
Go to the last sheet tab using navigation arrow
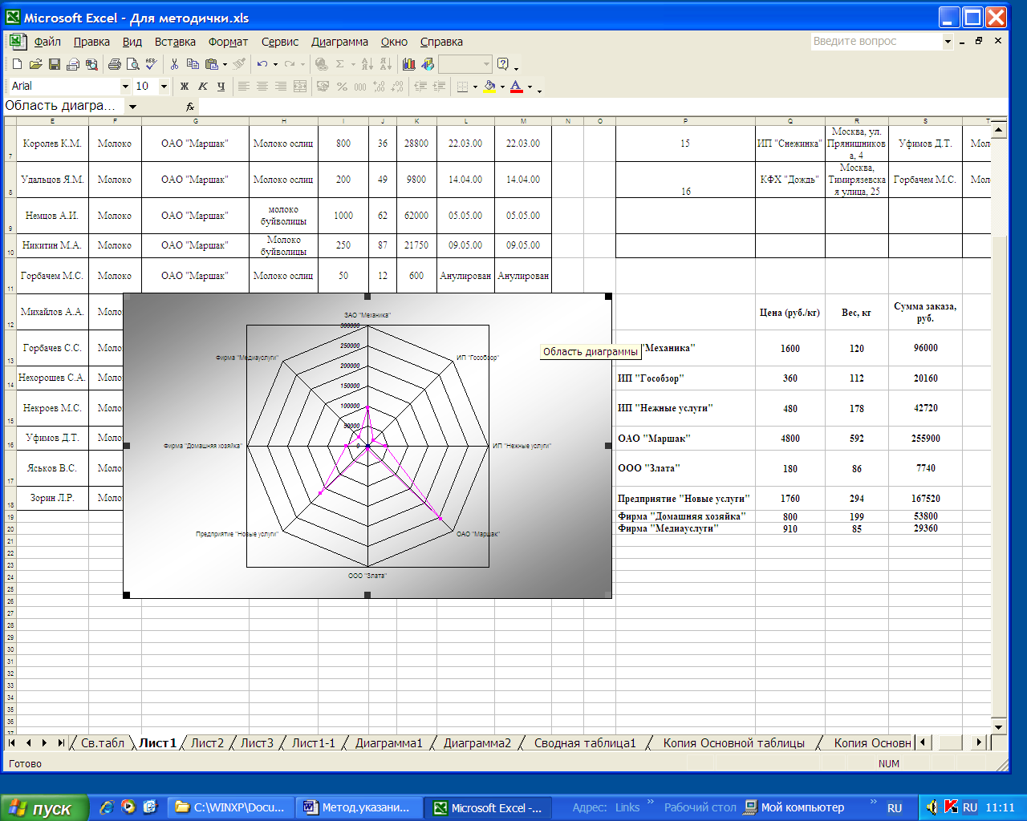[61, 743]
